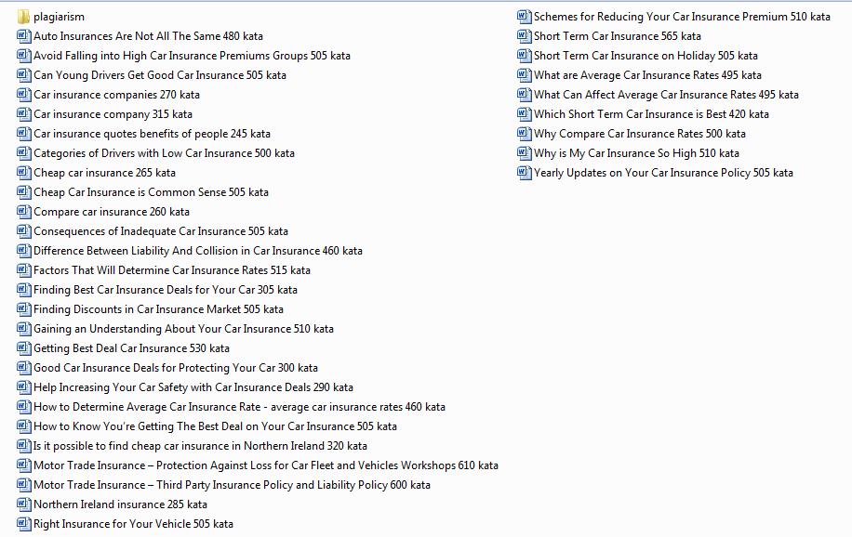Select file Auto Insurances Are Not All The Same
852x537 pixels.
click(148, 36)
